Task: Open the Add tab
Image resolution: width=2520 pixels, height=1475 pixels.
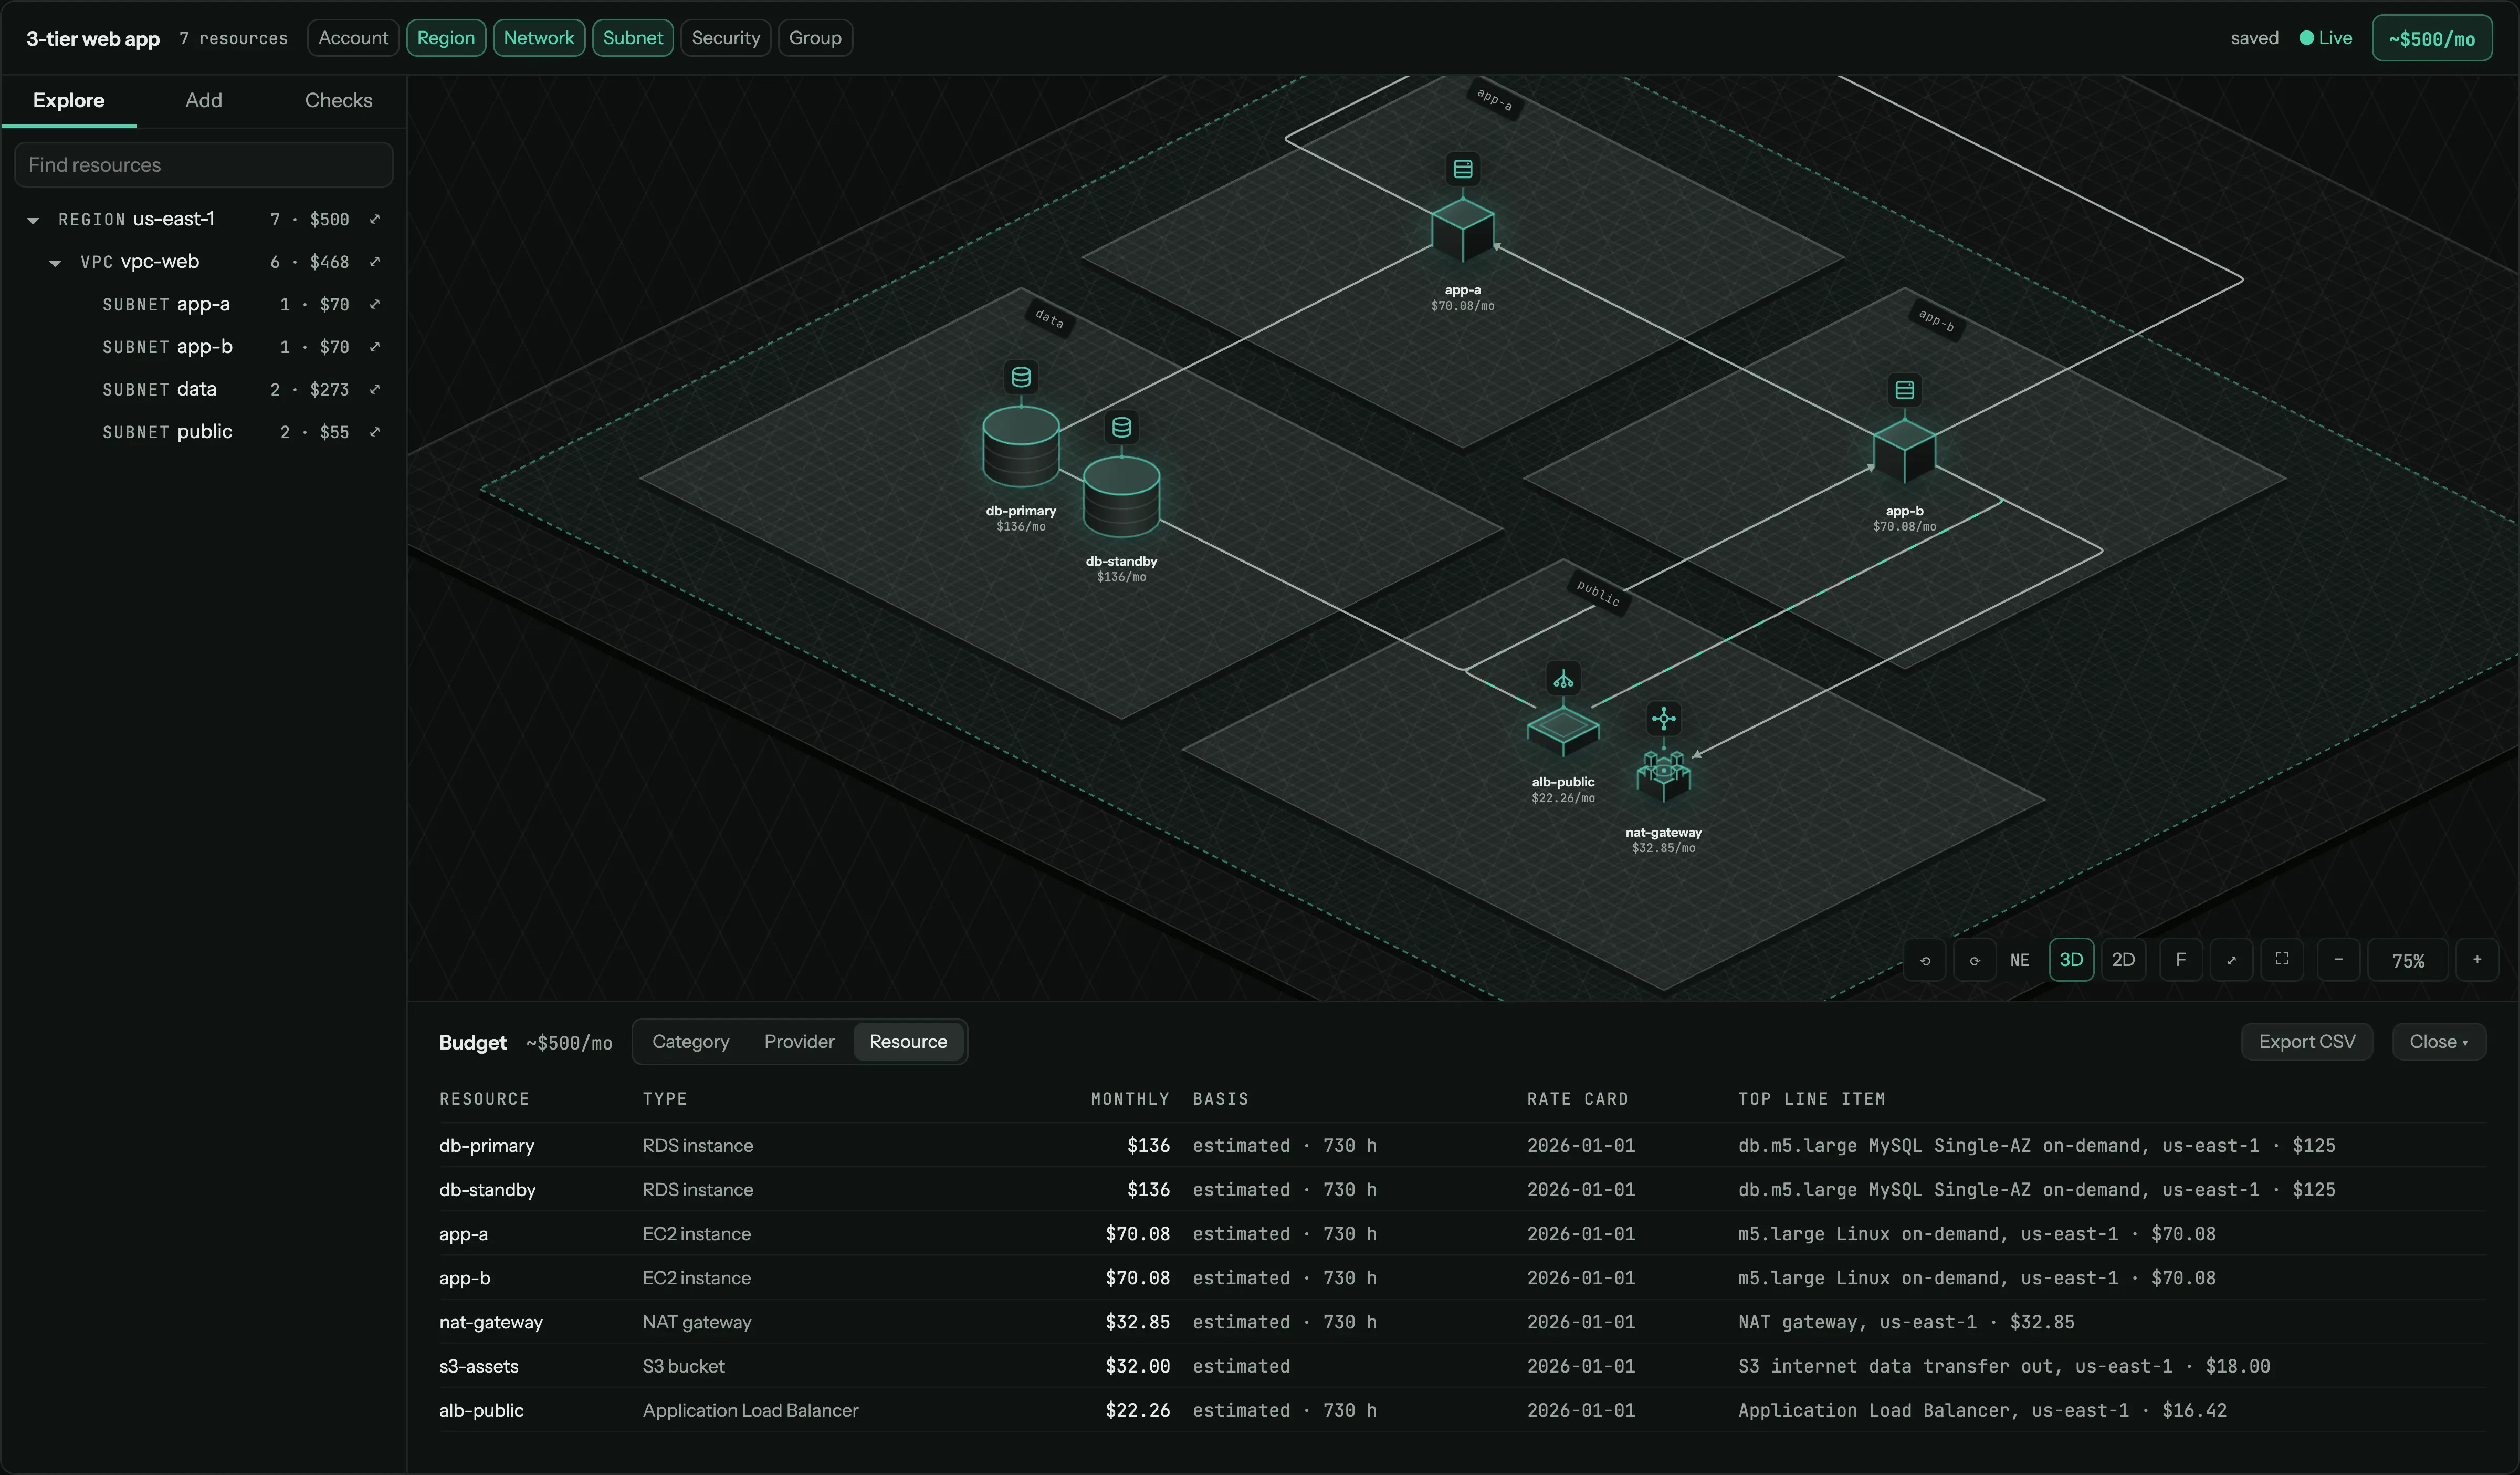Action: [x=204, y=100]
